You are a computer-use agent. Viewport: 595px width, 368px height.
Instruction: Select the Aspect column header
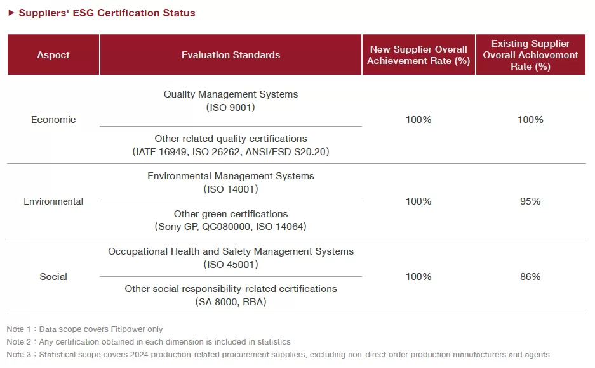[x=53, y=55]
